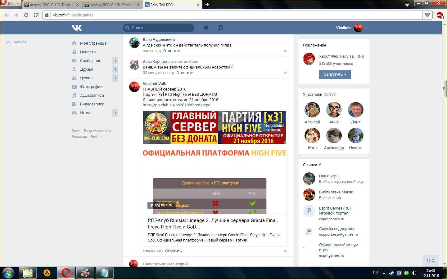Viewport: 447px width, 279px height.
Task: Open notifications bell icon
Action: [206, 28]
